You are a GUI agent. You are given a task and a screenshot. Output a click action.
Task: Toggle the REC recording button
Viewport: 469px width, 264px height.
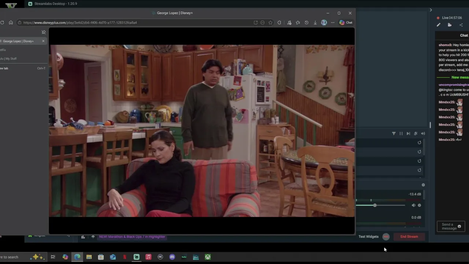386,236
